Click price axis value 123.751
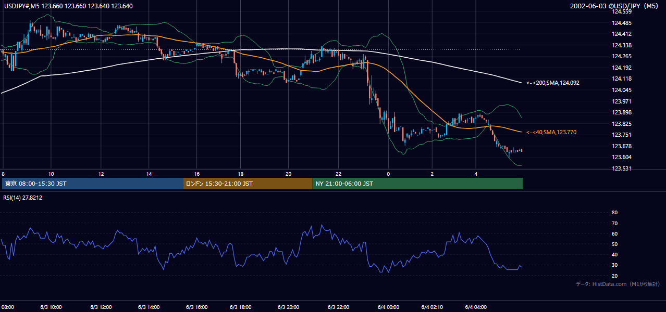The image size is (666, 312). point(621,135)
